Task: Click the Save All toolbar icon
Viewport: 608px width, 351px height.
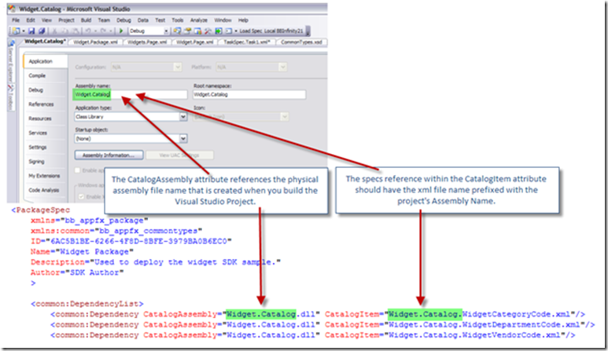Action: click(42, 31)
